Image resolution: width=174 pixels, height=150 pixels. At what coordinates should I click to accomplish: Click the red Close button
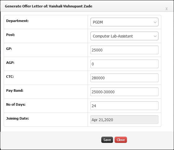pos(121,140)
